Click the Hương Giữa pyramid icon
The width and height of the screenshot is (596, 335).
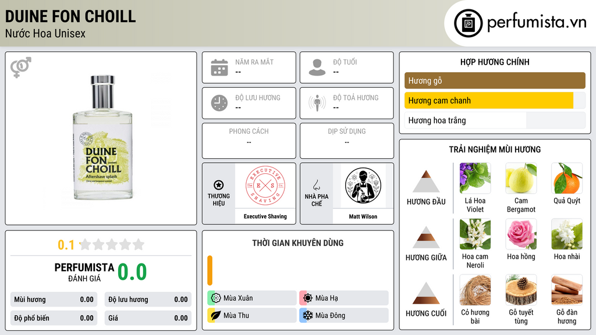pyautogui.click(x=426, y=237)
